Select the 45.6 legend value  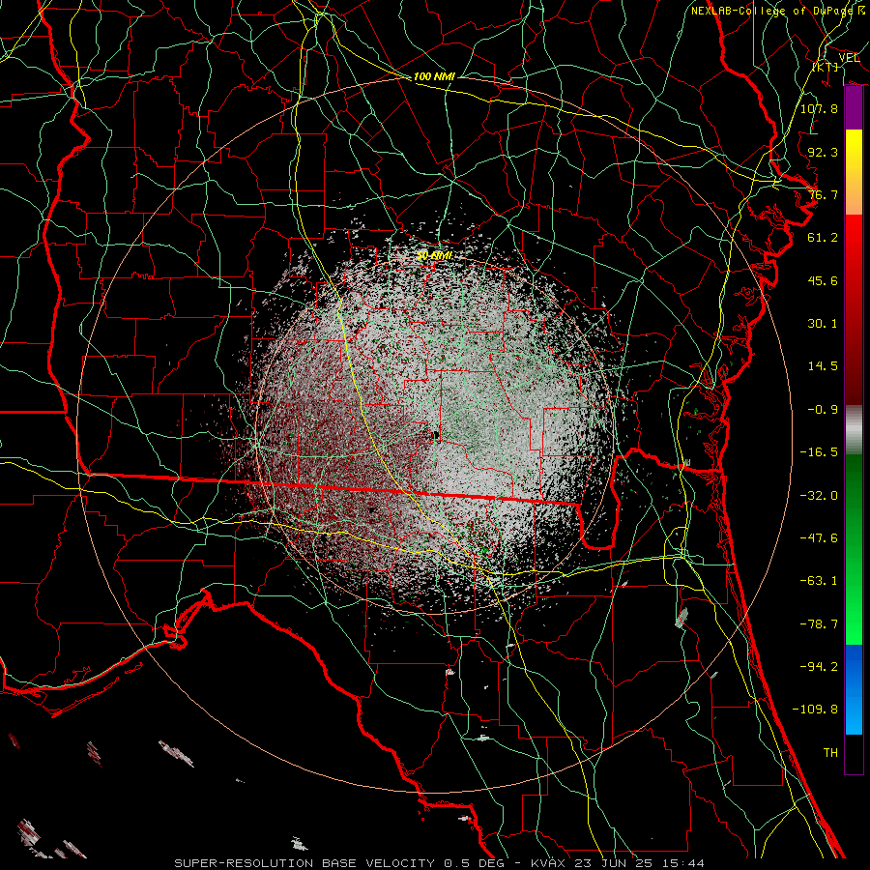(x=823, y=280)
